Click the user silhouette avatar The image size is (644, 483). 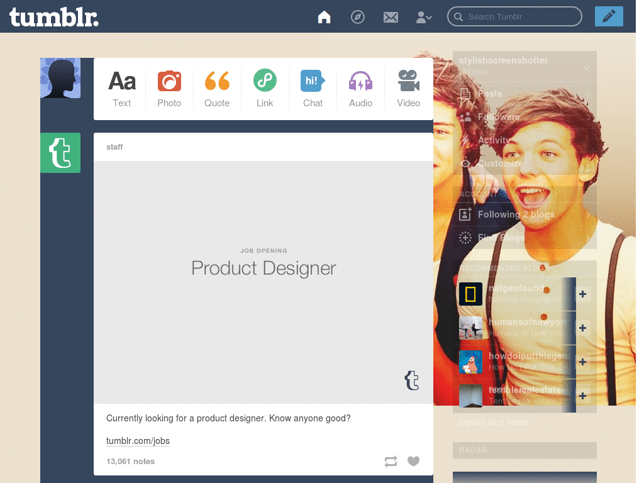coord(60,78)
